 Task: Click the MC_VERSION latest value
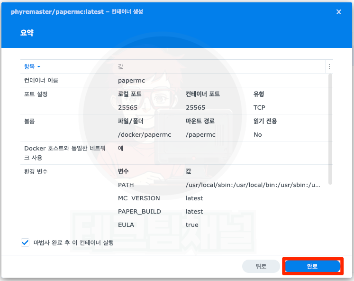(194, 198)
